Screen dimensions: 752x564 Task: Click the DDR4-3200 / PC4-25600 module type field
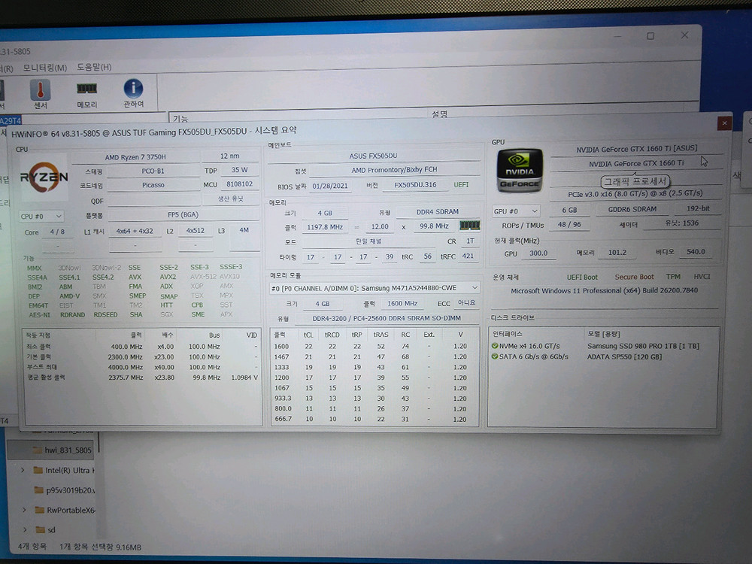point(387,318)
